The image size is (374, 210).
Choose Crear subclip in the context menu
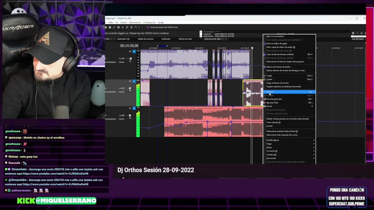(289, 123)
